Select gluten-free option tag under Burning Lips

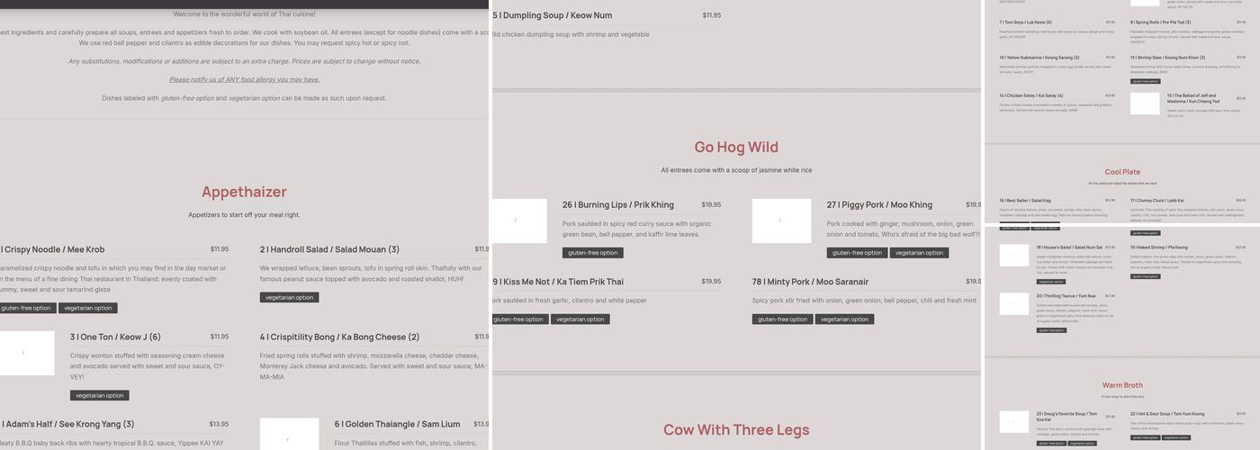tap(593, 253)
